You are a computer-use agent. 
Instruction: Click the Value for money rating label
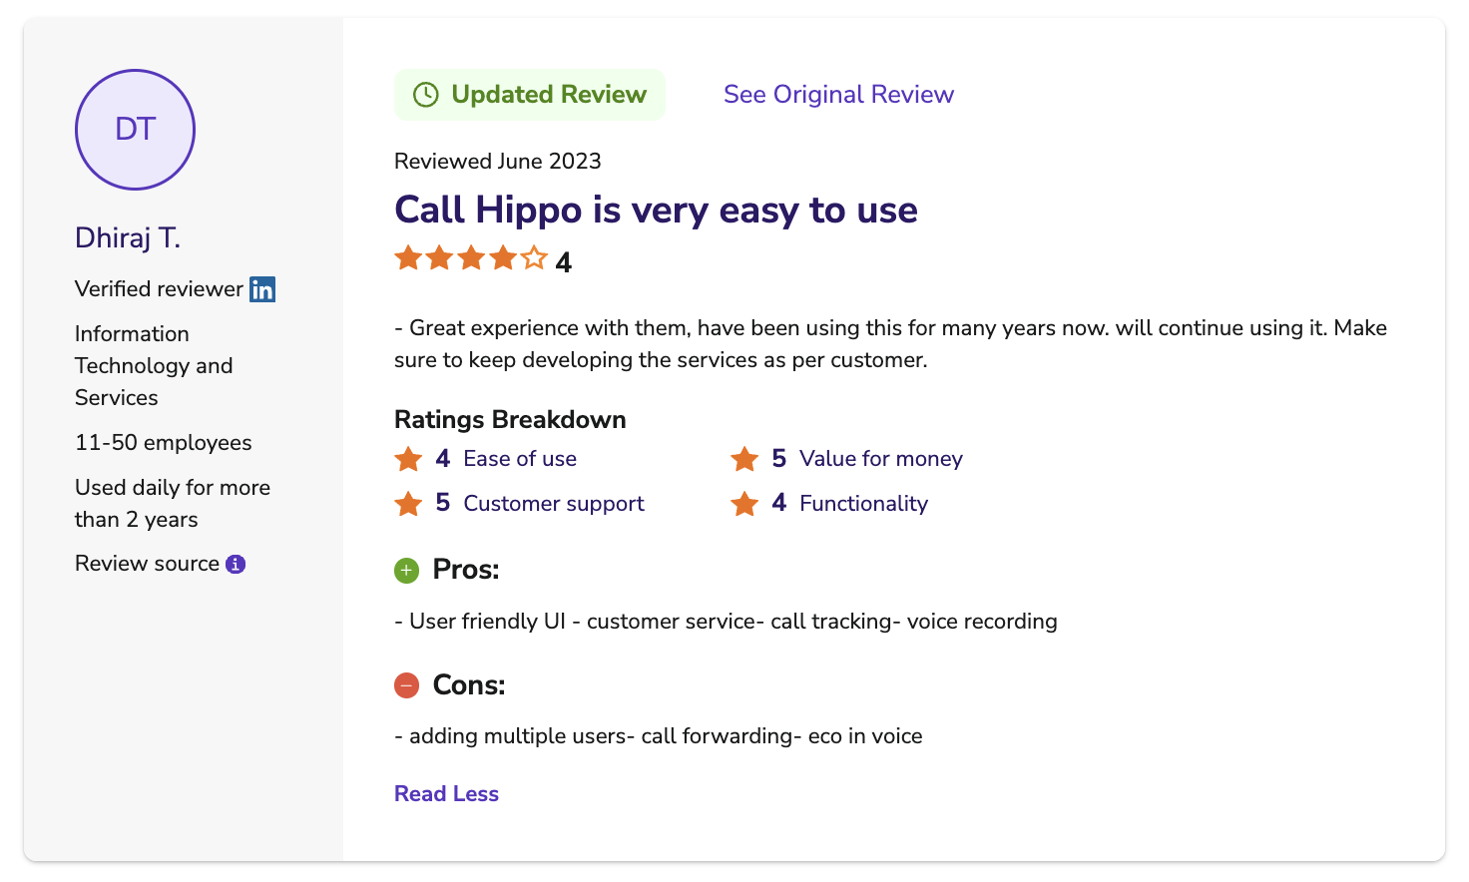pos(881,459)
